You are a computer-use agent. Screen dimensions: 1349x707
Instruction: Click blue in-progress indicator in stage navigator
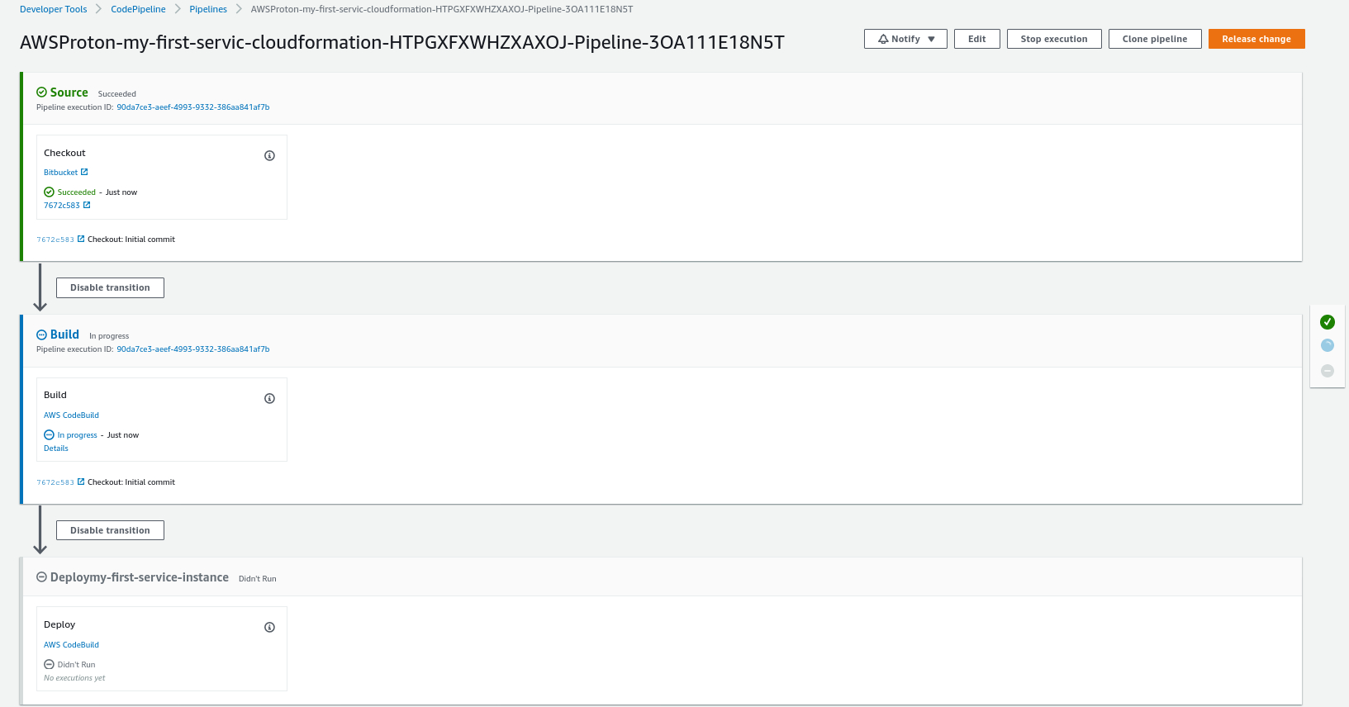[1328, 345]
